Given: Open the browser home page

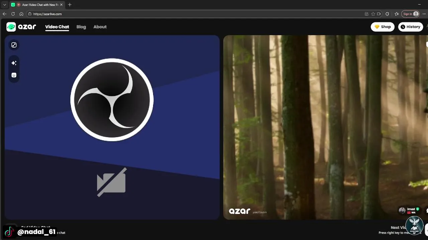Looking at the screenshot, I should 21,14.
